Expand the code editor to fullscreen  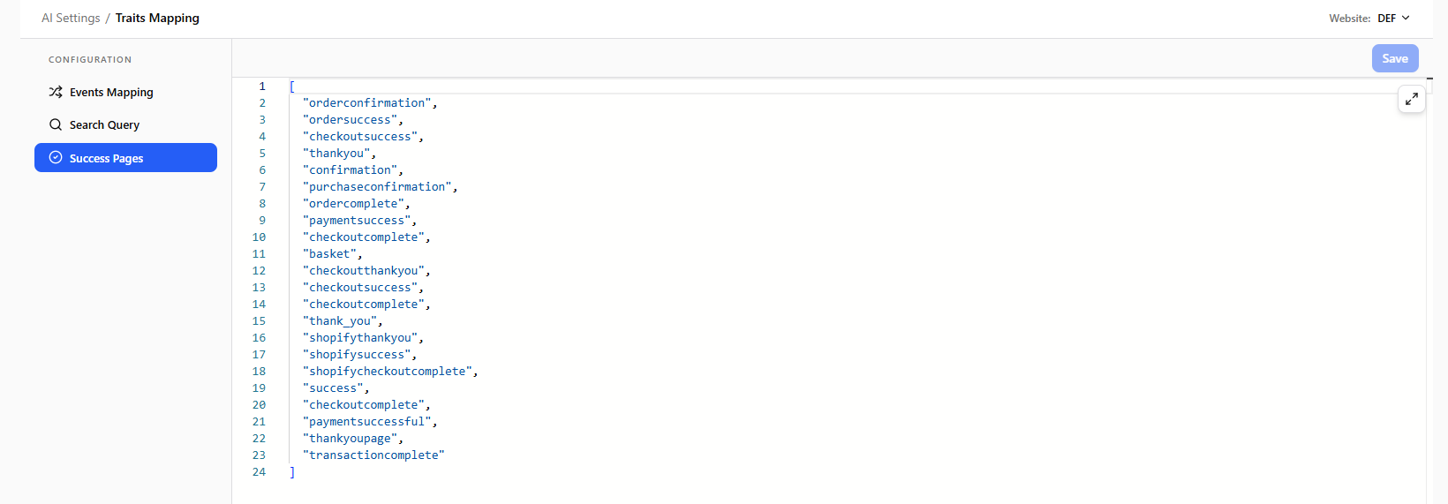[1412, 99]
